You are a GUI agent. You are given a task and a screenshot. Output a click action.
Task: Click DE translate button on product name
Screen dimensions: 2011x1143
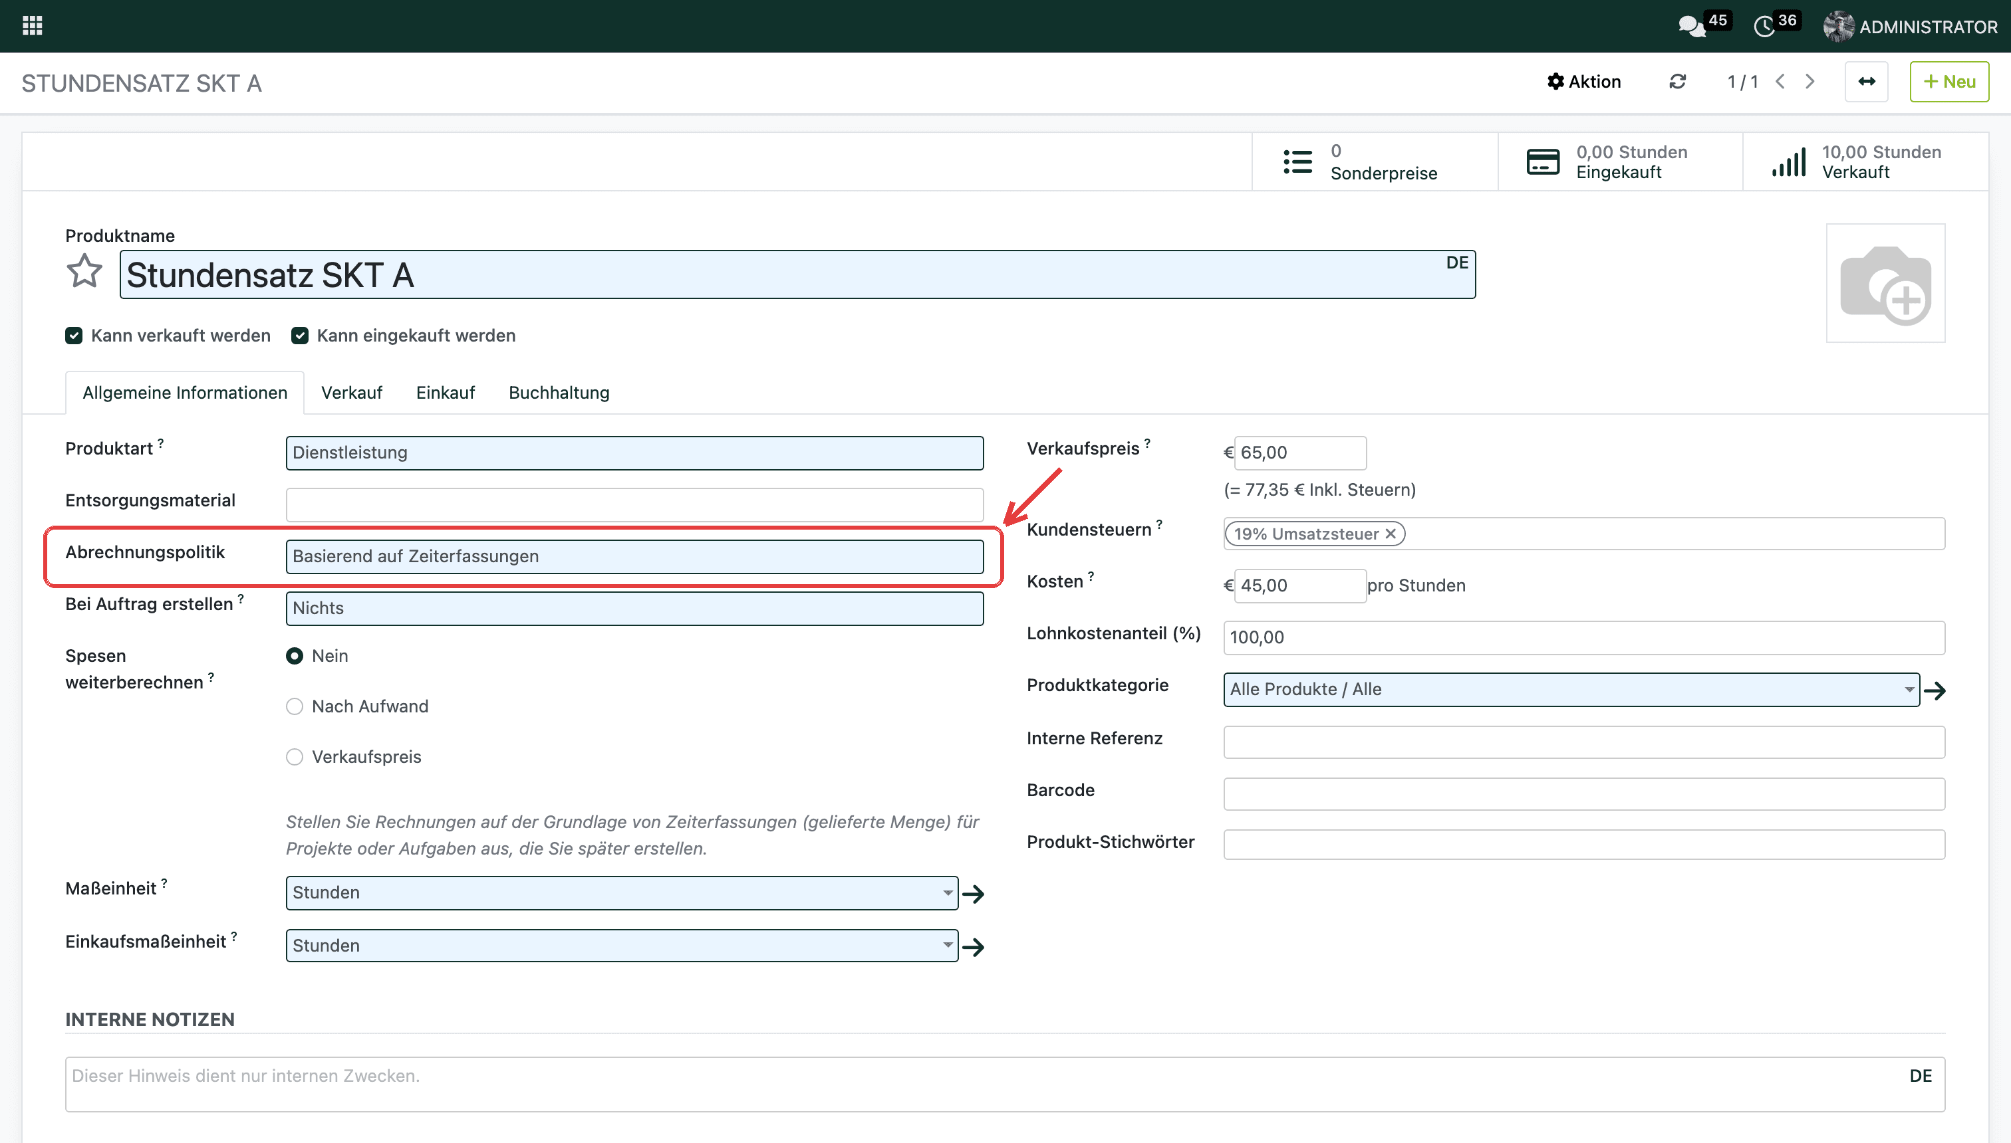(1457, 262)
